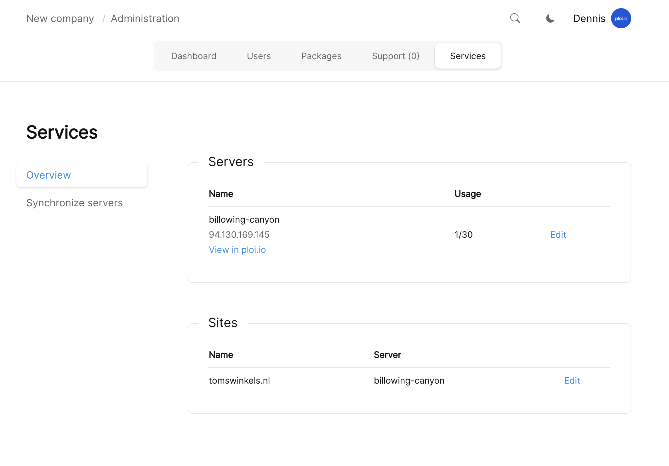This screenshot has height=466, width=669.
Task: Edit the tomswinkels.nl site
Action: (572, 380)
